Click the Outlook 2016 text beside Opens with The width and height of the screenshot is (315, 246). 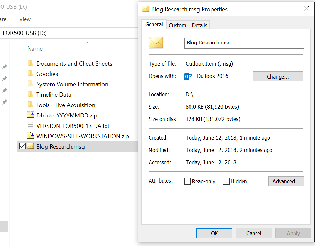coord(212,76)
